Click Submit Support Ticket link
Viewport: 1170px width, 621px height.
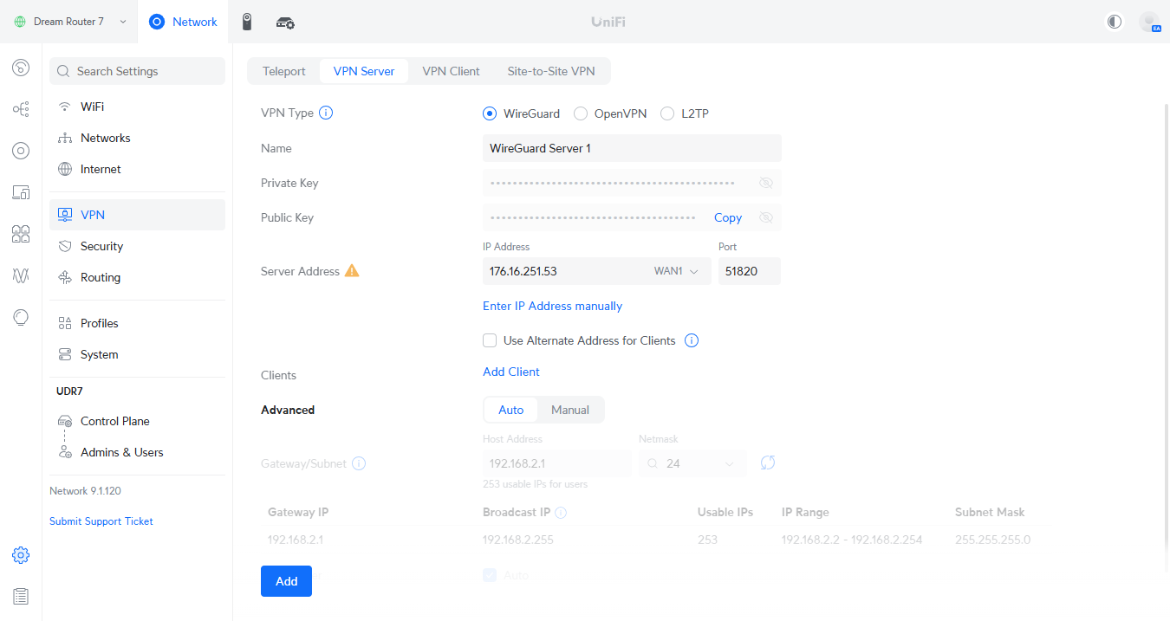click(101, 521)
